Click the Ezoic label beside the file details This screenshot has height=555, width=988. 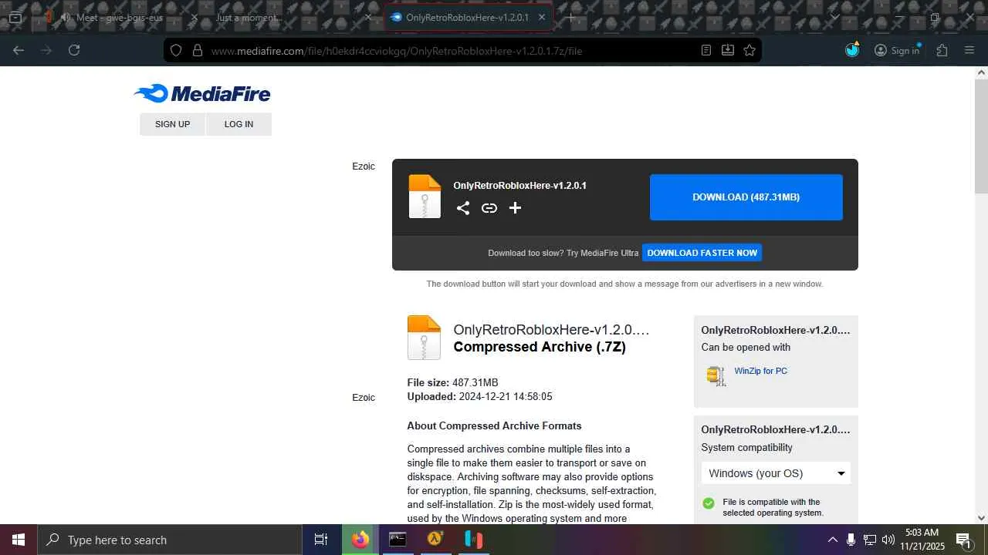point(364,398)
